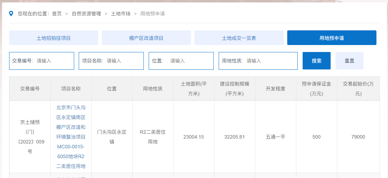Image resolution: width=388 pixels, height=178 pixels.
Task: Select land area value 23004.15
Action: pos(194,137)
